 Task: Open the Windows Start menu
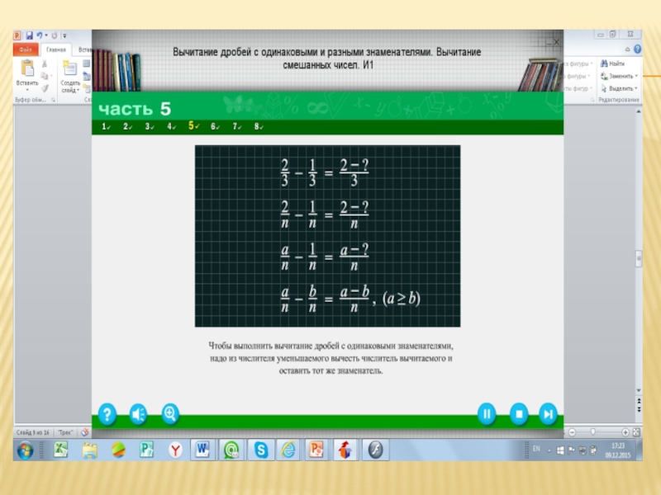click(x=26, y=450)
